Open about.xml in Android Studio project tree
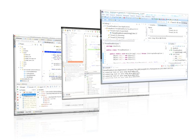196x140 pixels. 27,55
